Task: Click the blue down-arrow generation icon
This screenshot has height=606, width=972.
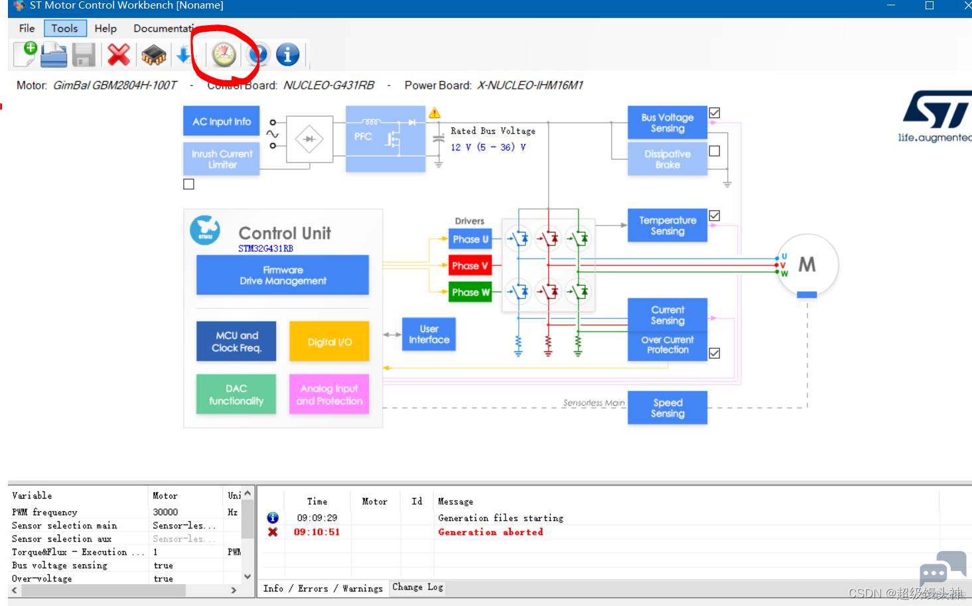Action: click(x=183, y=54)
